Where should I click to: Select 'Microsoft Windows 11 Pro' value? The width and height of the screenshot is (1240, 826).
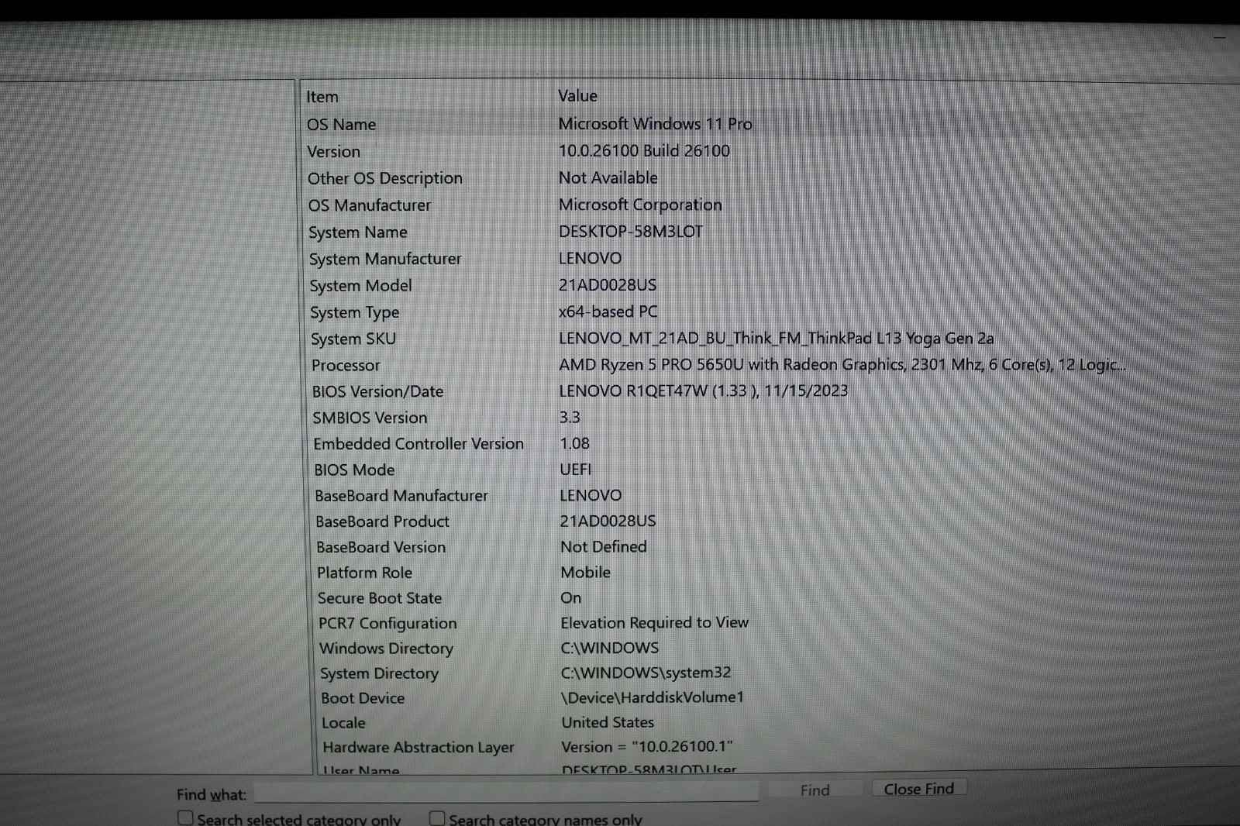(655, 124)
